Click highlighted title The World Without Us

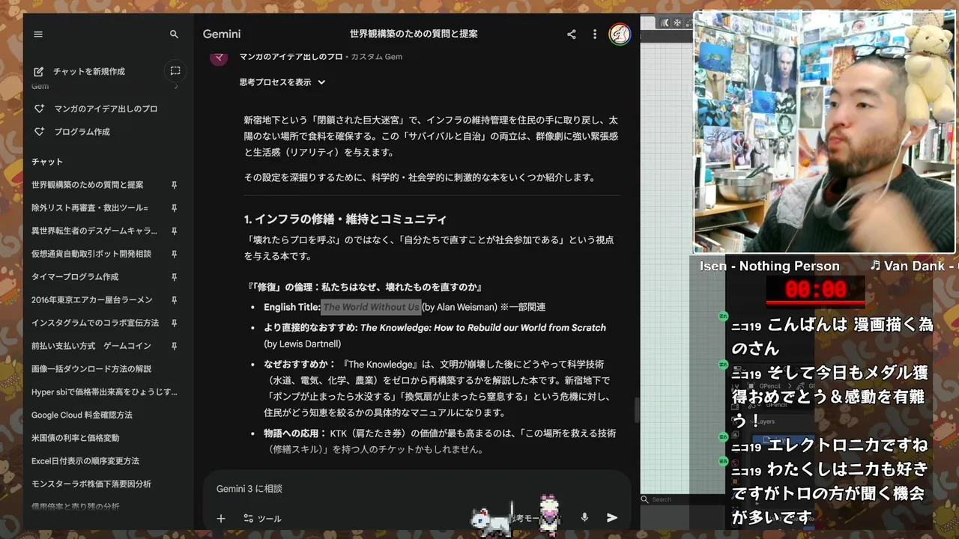tap(371, 307)
